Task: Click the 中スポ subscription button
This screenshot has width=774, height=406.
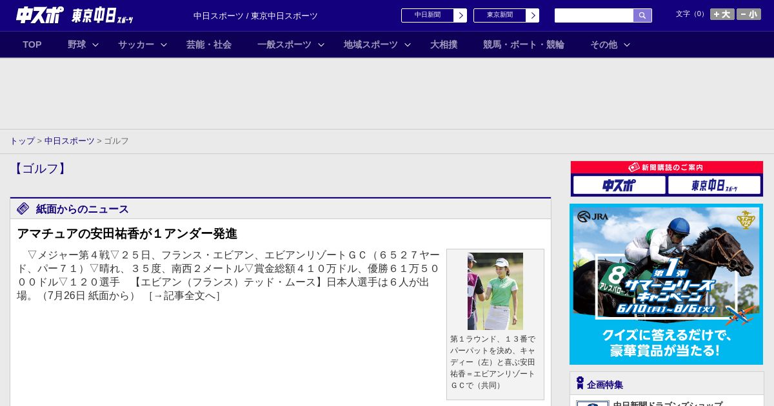Action: click(x=619, y=186)
